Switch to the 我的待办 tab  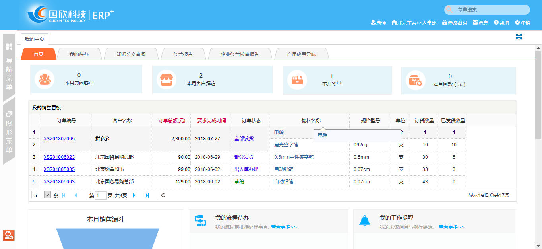pos(79,54)
